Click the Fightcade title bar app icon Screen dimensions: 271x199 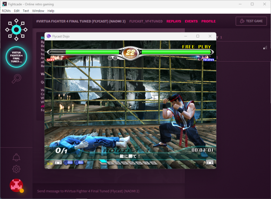pos(4,4)
